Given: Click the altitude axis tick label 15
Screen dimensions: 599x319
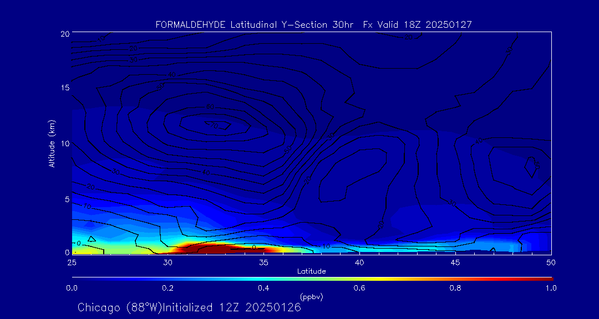Looking at the screenshot, I should tap(64, 88).
